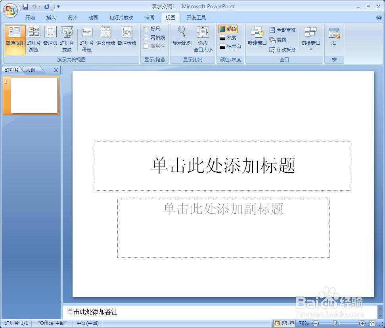The image size is (385, 328).
Task: Open the Home (开始) ribbon tab
Action: click(x=30, y=18)
